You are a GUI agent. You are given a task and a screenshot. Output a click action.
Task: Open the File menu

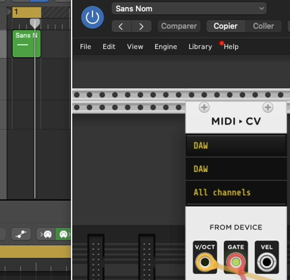coord(86,46)
